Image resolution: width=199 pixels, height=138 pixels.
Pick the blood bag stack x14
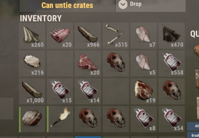(x=88, y=91)
